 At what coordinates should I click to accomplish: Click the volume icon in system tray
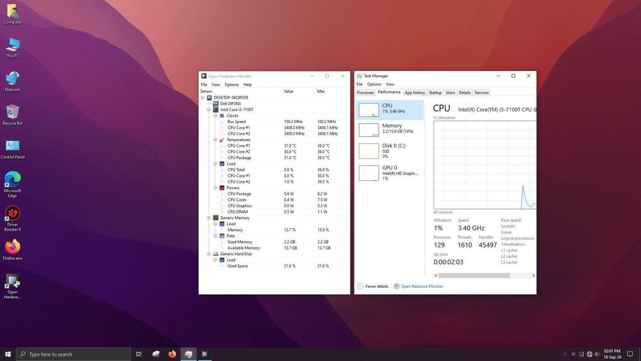[x=597, y=354]
